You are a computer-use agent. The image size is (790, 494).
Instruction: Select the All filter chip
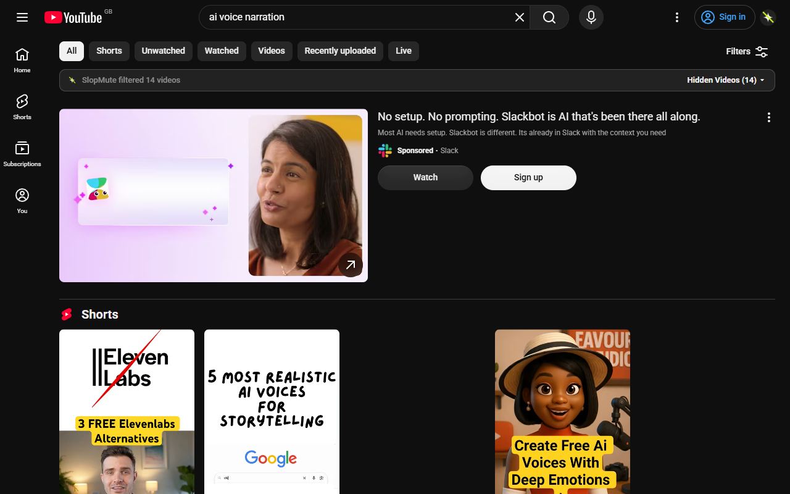(72, 51)
